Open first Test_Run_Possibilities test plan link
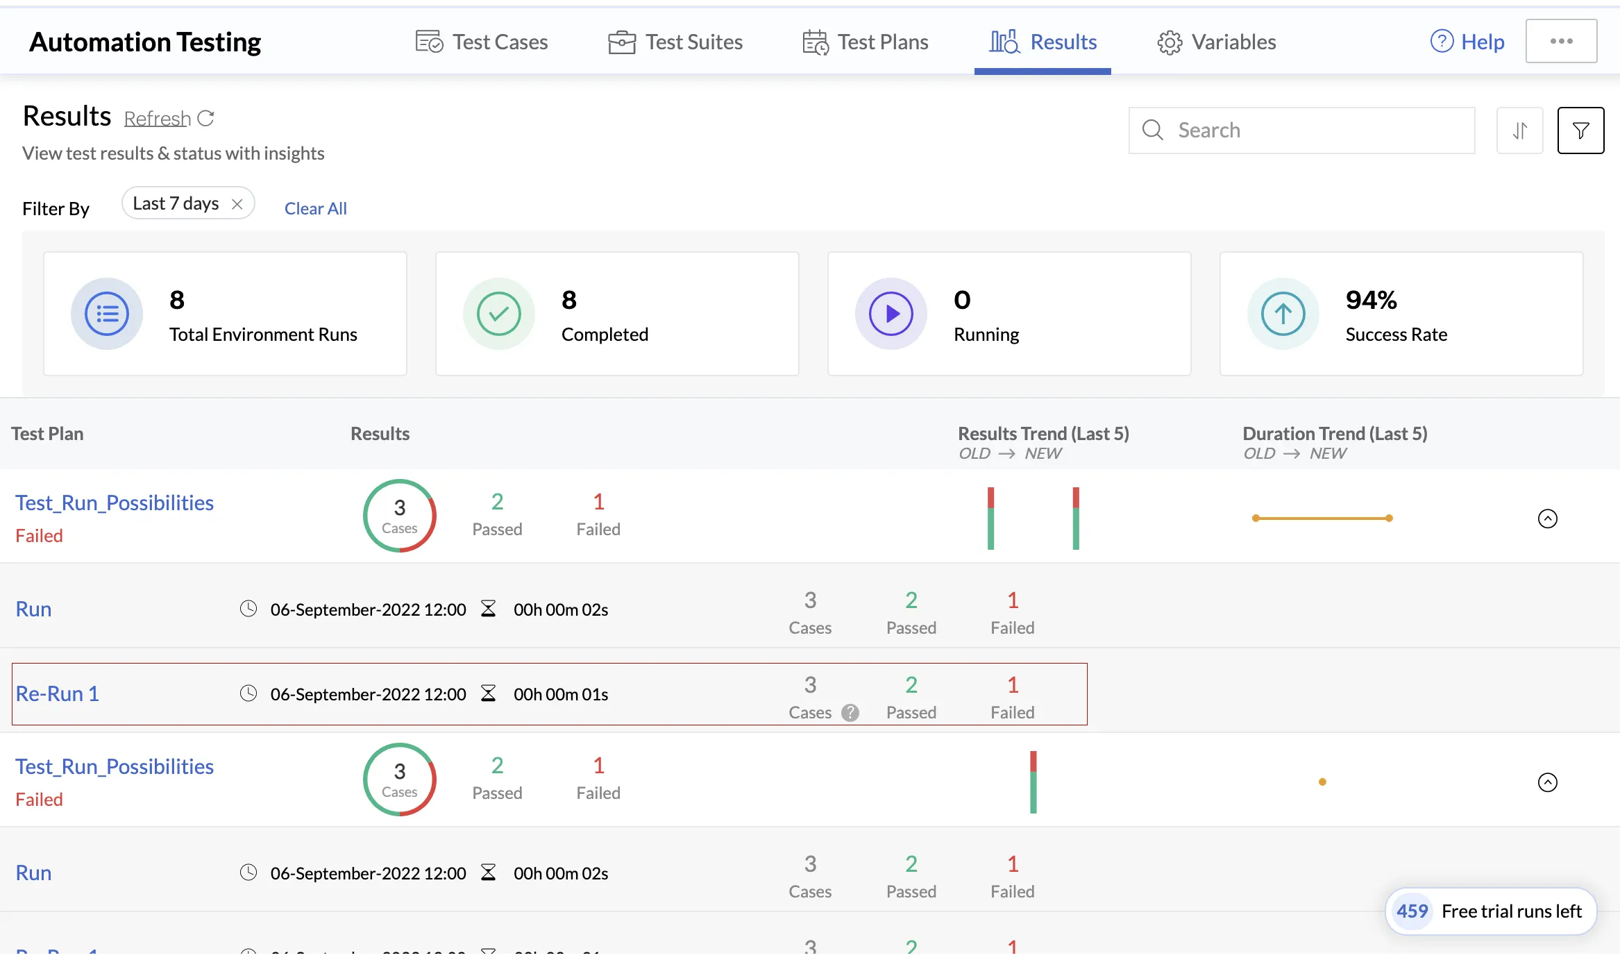This screenshot has height=969, width=1620. [x=115, y=503]
